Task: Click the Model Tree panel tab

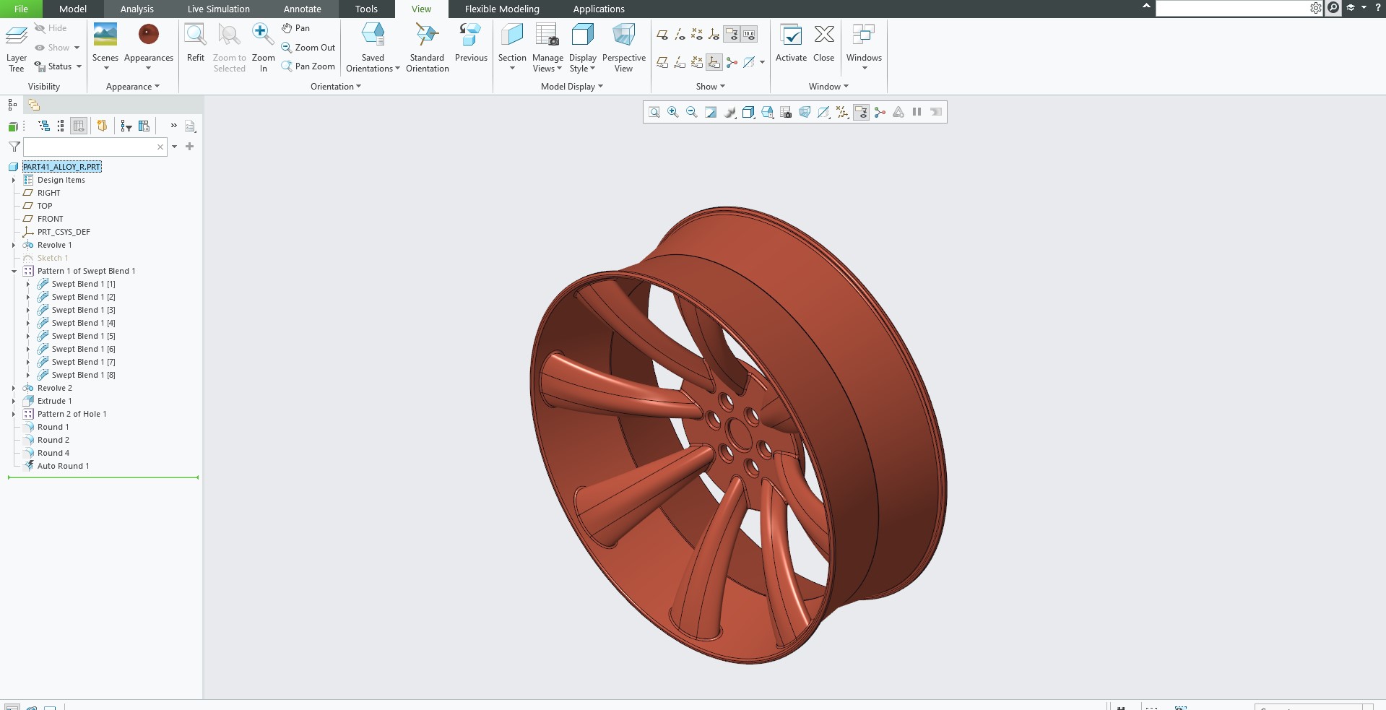Action: point(12,105)
